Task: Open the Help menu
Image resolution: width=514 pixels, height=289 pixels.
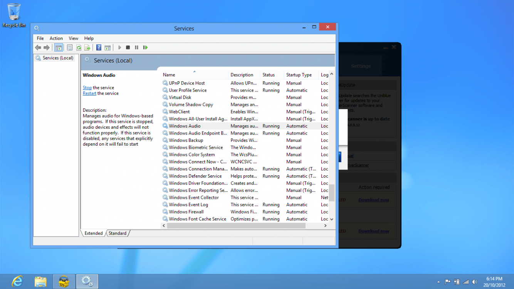Action: [x=89, y=38]
